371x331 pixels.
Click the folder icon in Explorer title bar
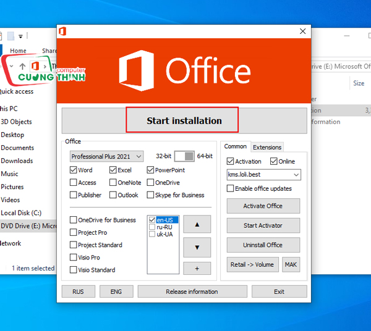point(11,36)
